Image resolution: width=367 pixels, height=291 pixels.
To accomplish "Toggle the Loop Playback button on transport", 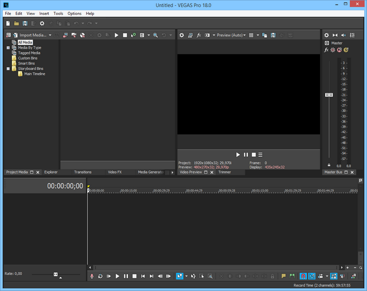I will [x=100, y=276].
